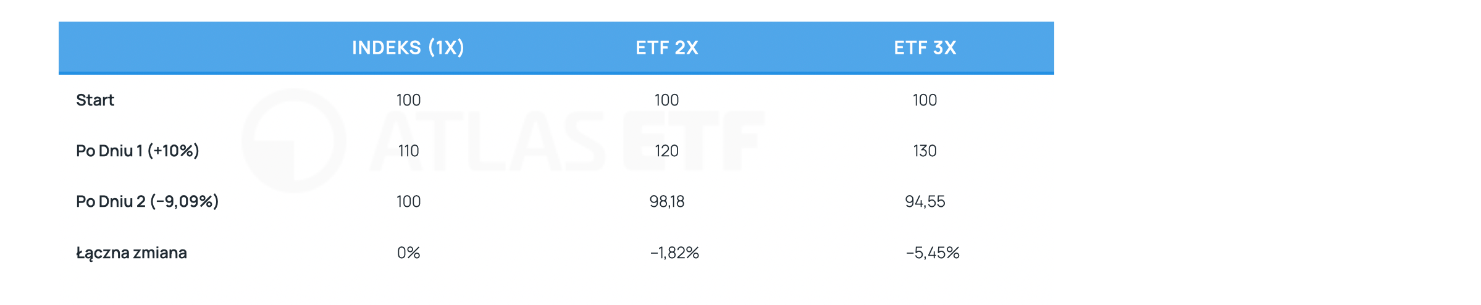Click the index value after Dniu 2

click(x=408, y=201)
